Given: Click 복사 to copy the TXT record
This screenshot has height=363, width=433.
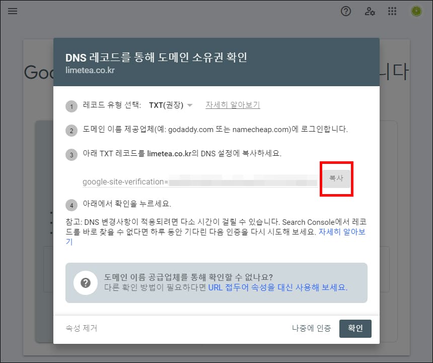Looking at the screenshot, I should [336, 179].
